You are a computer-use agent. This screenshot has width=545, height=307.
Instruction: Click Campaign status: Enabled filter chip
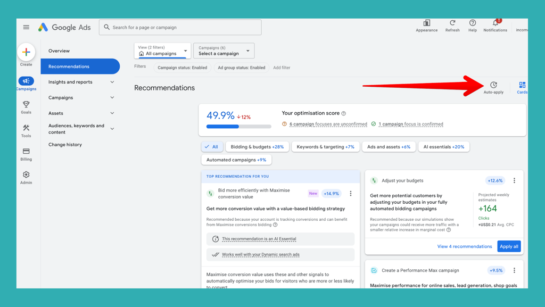[x=182, y=68]
